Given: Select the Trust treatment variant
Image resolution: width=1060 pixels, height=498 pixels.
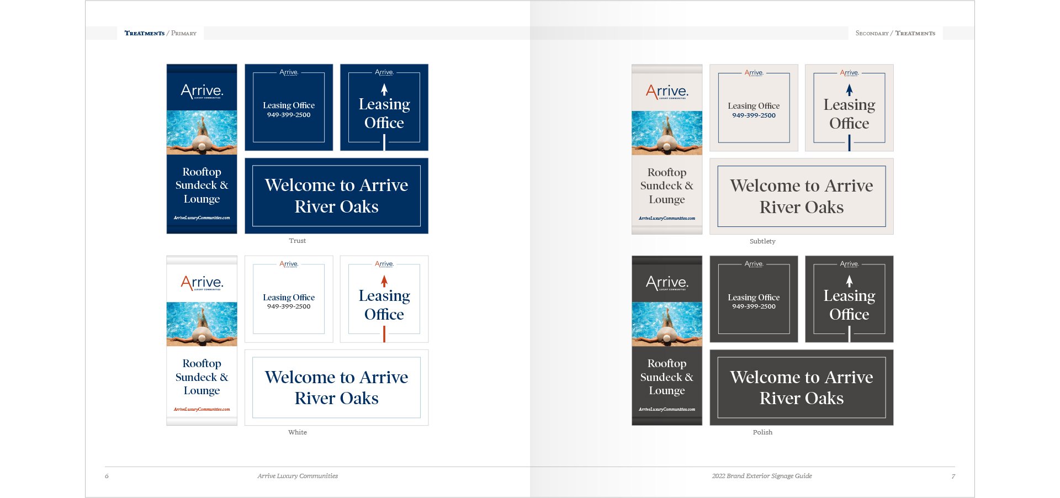Looking at the screenshot, I should pos(297,241).
